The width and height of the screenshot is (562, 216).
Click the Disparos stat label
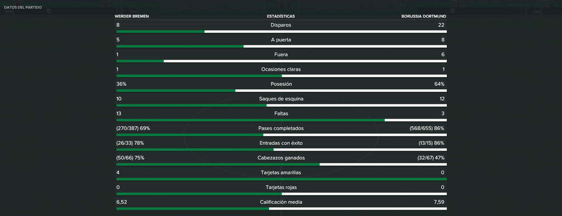(281, 25)
